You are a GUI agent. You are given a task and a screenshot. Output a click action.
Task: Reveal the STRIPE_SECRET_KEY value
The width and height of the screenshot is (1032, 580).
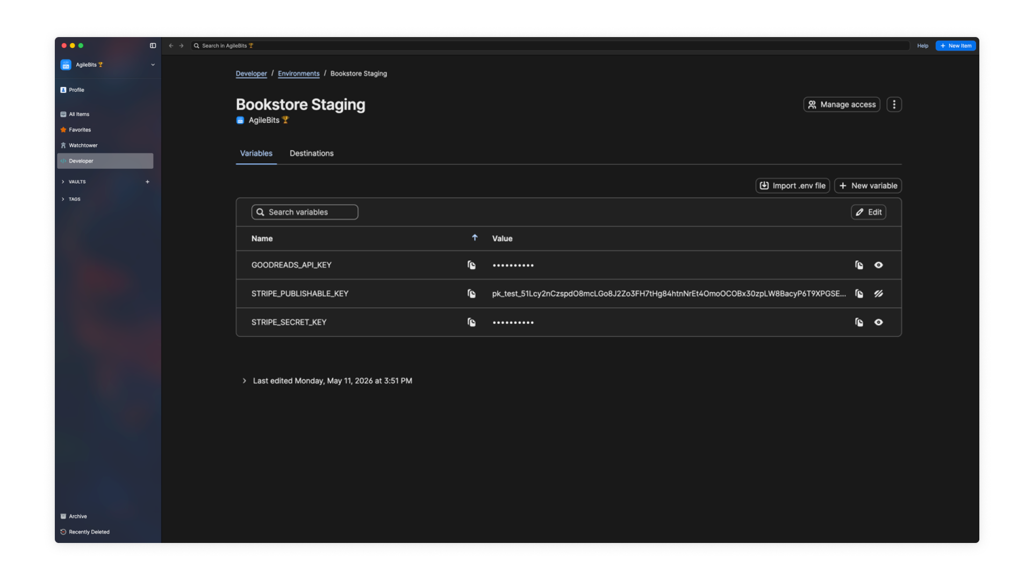(x=878, y=322)
